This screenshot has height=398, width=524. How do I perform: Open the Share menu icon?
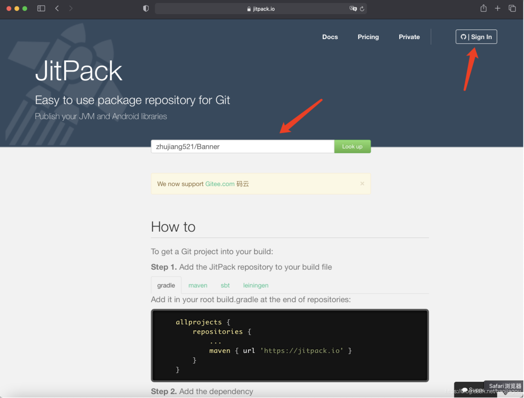(x=484, y=8)
